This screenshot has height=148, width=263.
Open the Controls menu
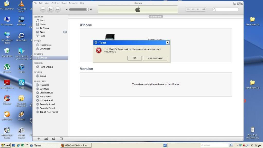[x=55, y=3]
